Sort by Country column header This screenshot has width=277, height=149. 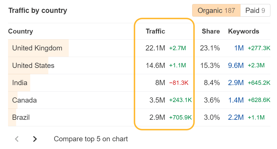click(20, 32)
